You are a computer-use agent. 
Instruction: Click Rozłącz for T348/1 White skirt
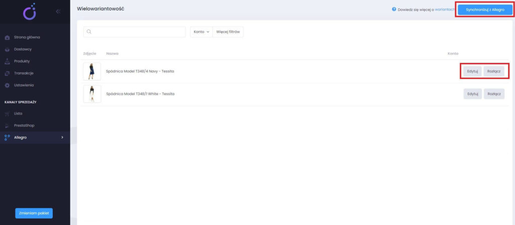click(494, 94)
